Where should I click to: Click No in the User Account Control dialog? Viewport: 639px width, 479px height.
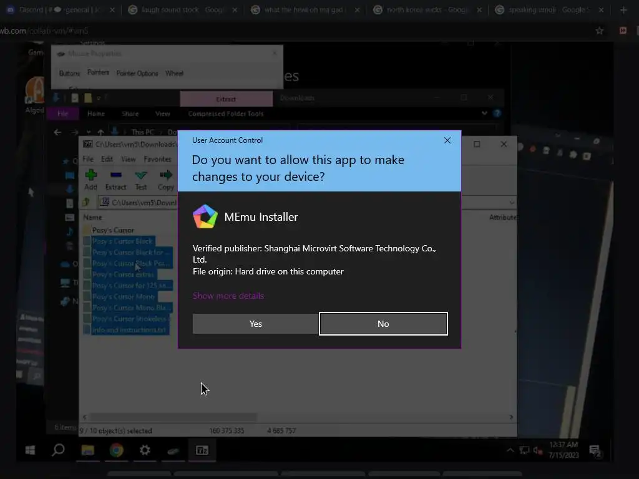pos(384,324)
